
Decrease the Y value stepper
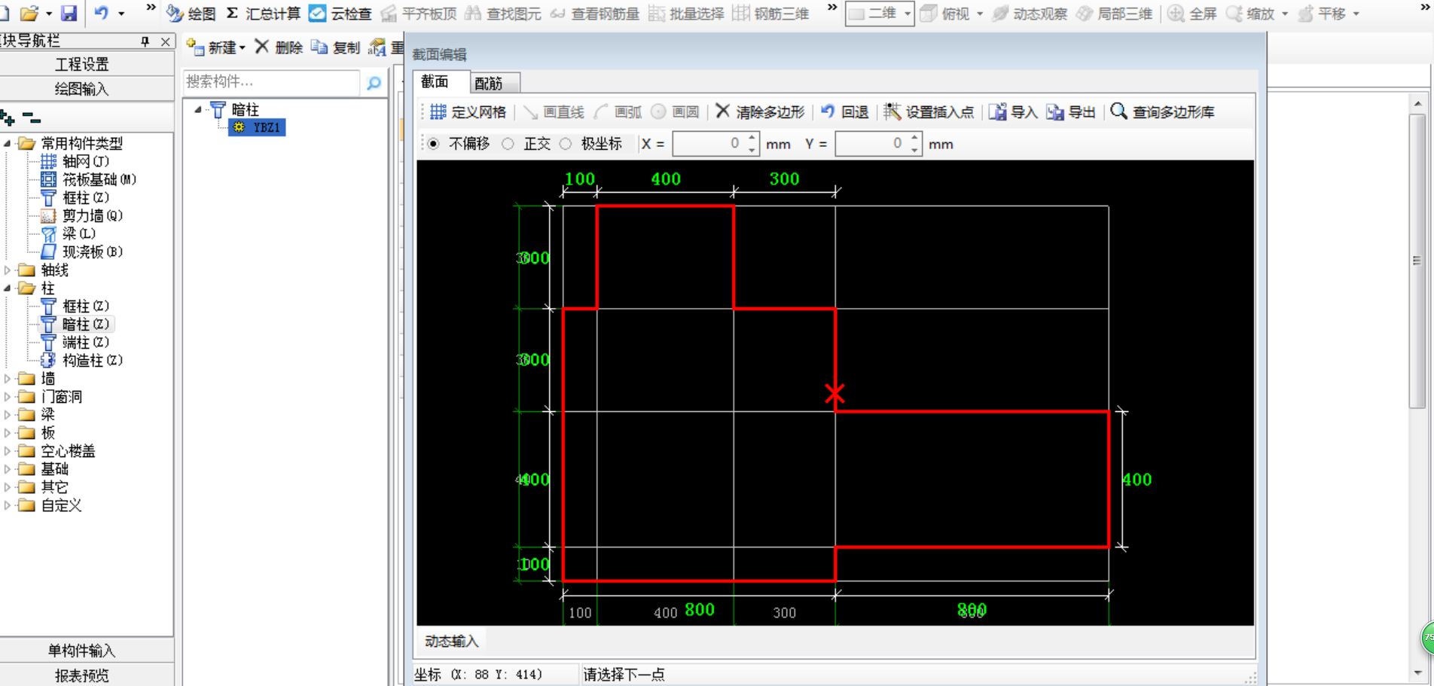pos(914,150)
